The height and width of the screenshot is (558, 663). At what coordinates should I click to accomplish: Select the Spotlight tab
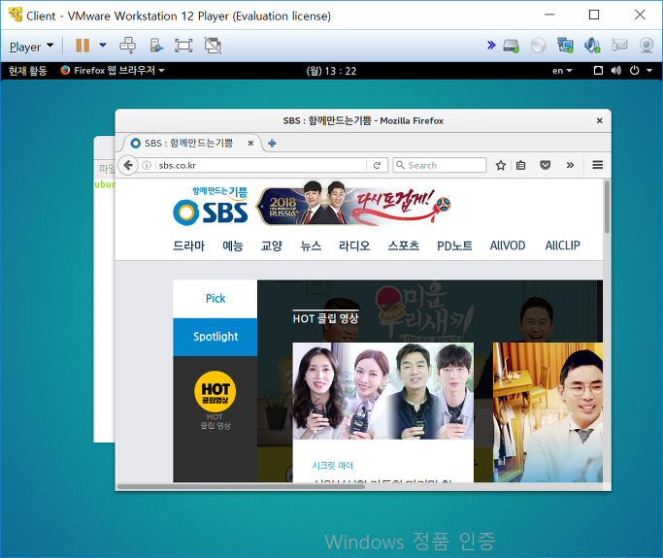coord(215,337)
